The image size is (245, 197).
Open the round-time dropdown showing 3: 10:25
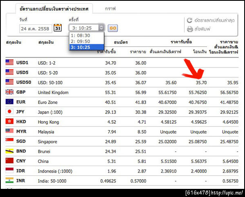(x=86, y=28)
